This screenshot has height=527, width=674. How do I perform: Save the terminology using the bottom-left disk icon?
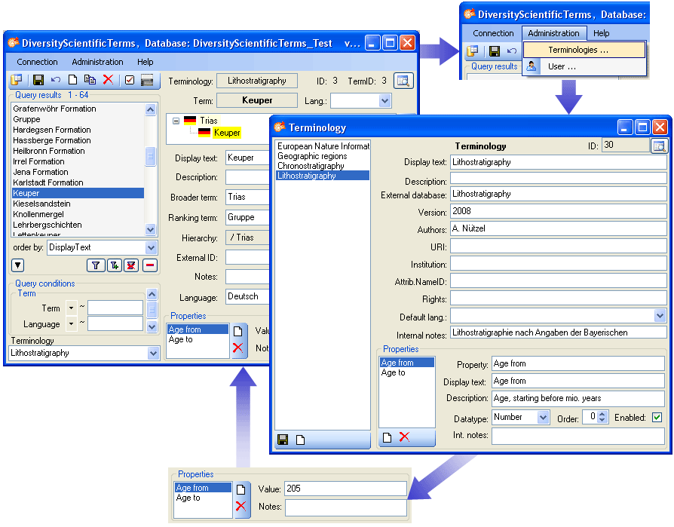(x=283, y=440)
